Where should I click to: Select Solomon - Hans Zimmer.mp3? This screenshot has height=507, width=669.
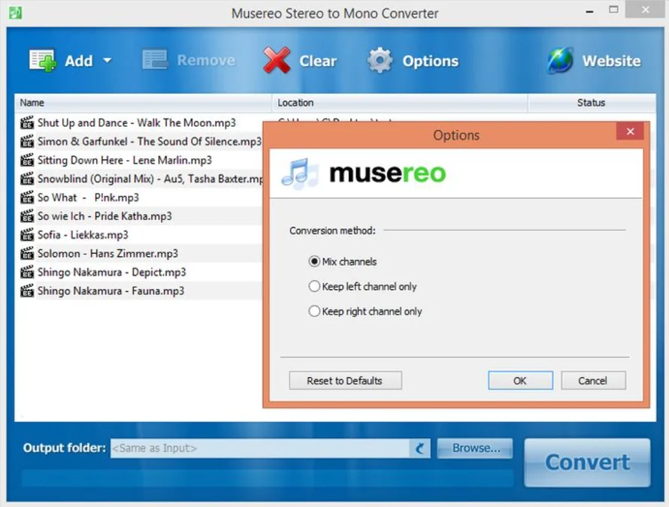[107, 254]
